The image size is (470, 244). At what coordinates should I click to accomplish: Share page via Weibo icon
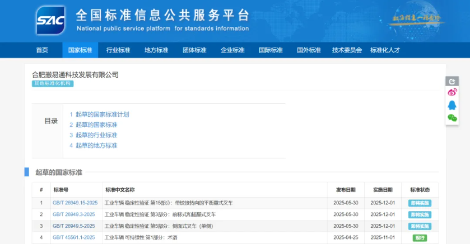[452, 93]
